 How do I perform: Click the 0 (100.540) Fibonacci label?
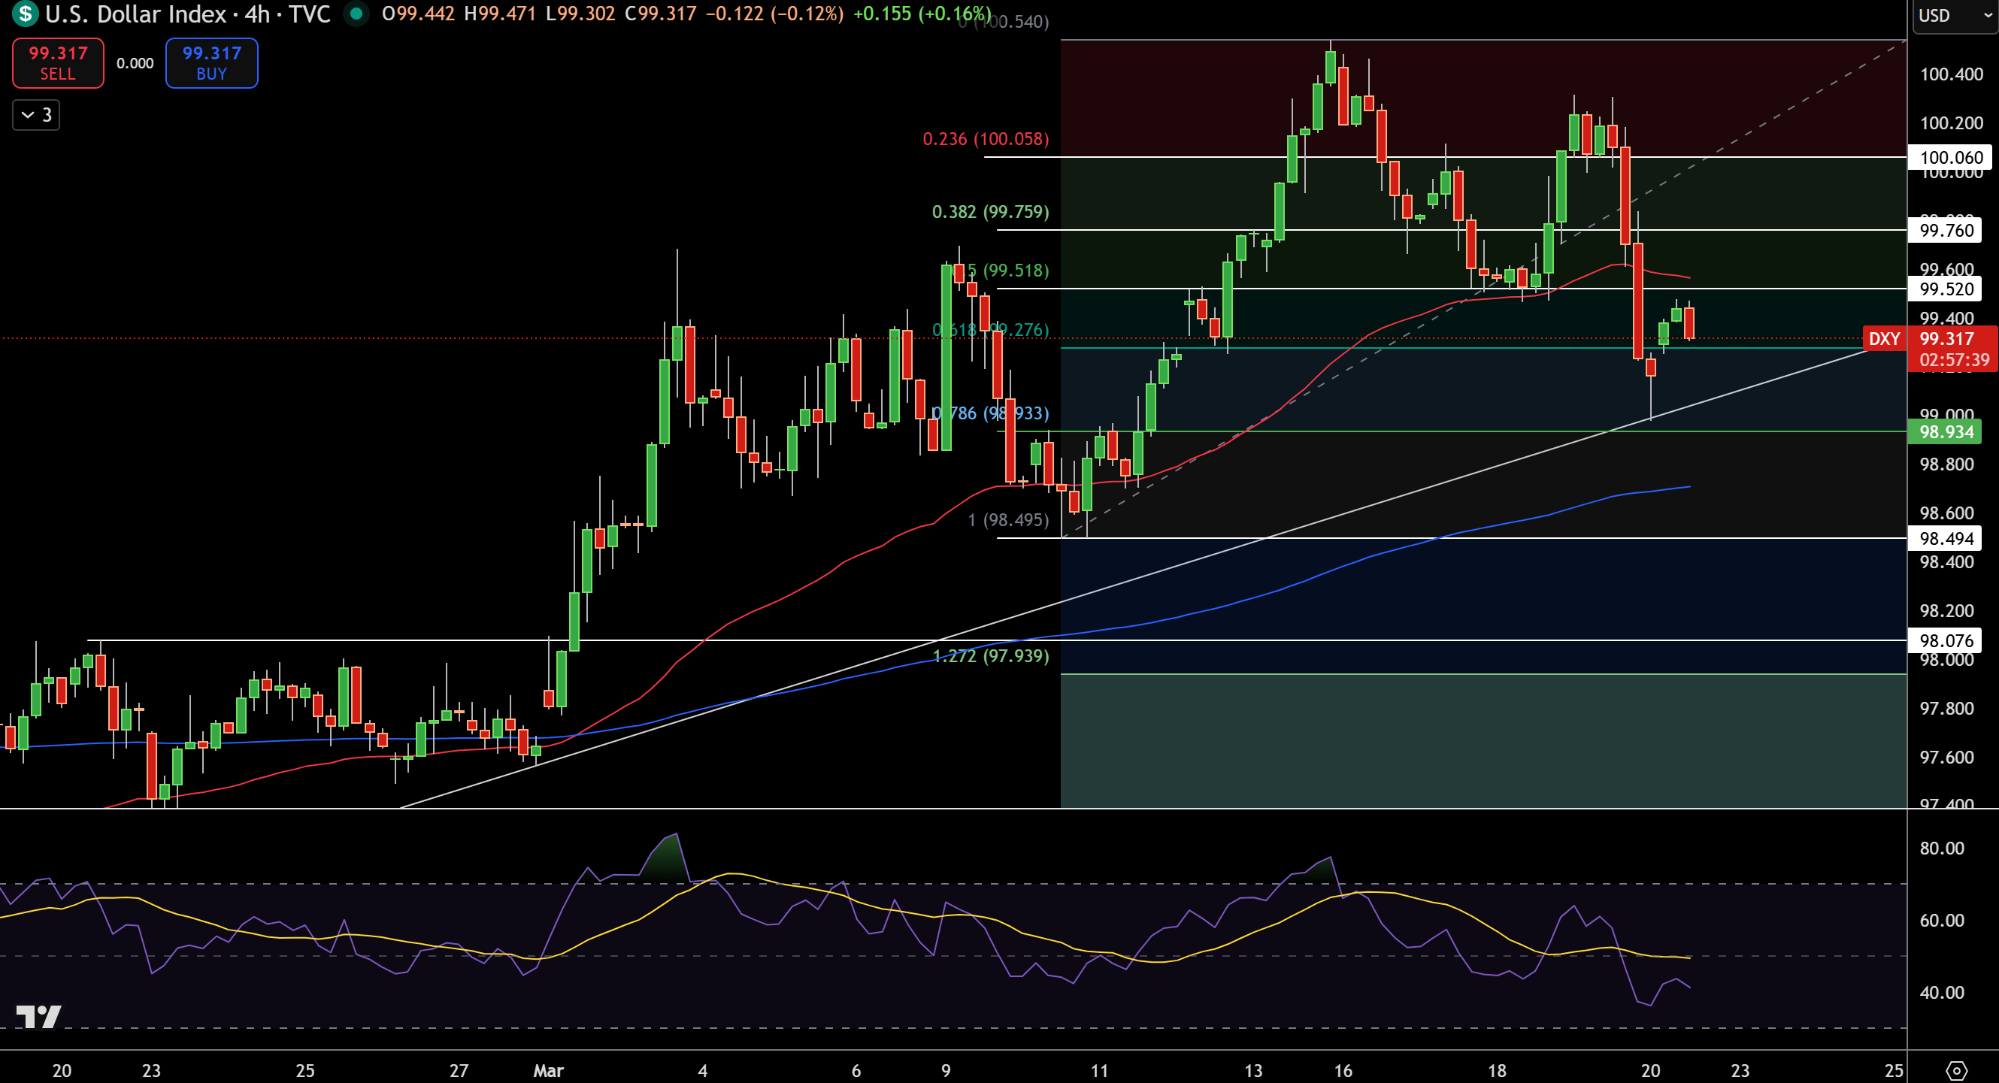tap(1004, 22)
